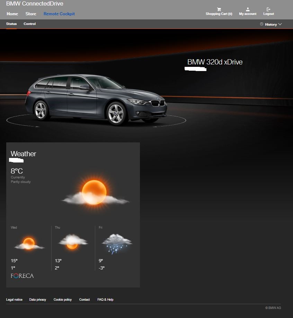Click the FAQ & Help link
The width and height of the screenshot is (293, 318).
105,300
